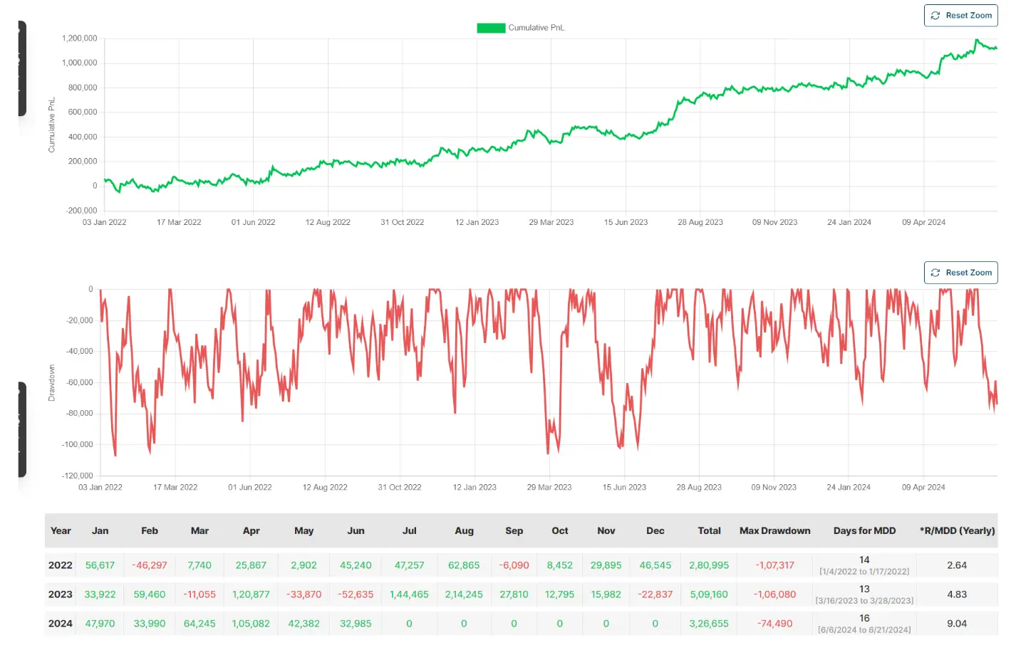Click the -46,297 February 2022 value
The image size is (1016, 650).
(x=150, y=565)
